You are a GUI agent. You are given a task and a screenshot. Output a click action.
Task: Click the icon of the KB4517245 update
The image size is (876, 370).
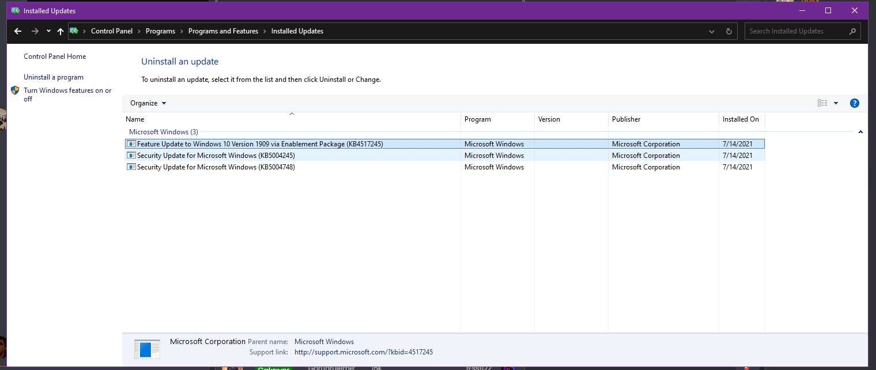(131, 144)
